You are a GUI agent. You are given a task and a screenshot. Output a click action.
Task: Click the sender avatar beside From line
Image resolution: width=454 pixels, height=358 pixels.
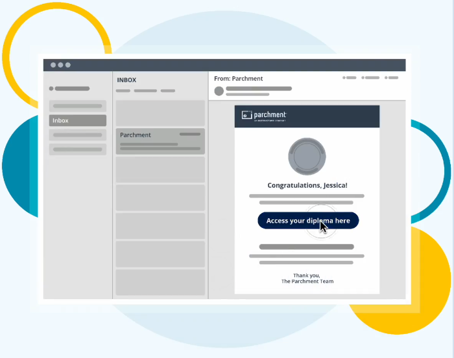tap(219, 91)
